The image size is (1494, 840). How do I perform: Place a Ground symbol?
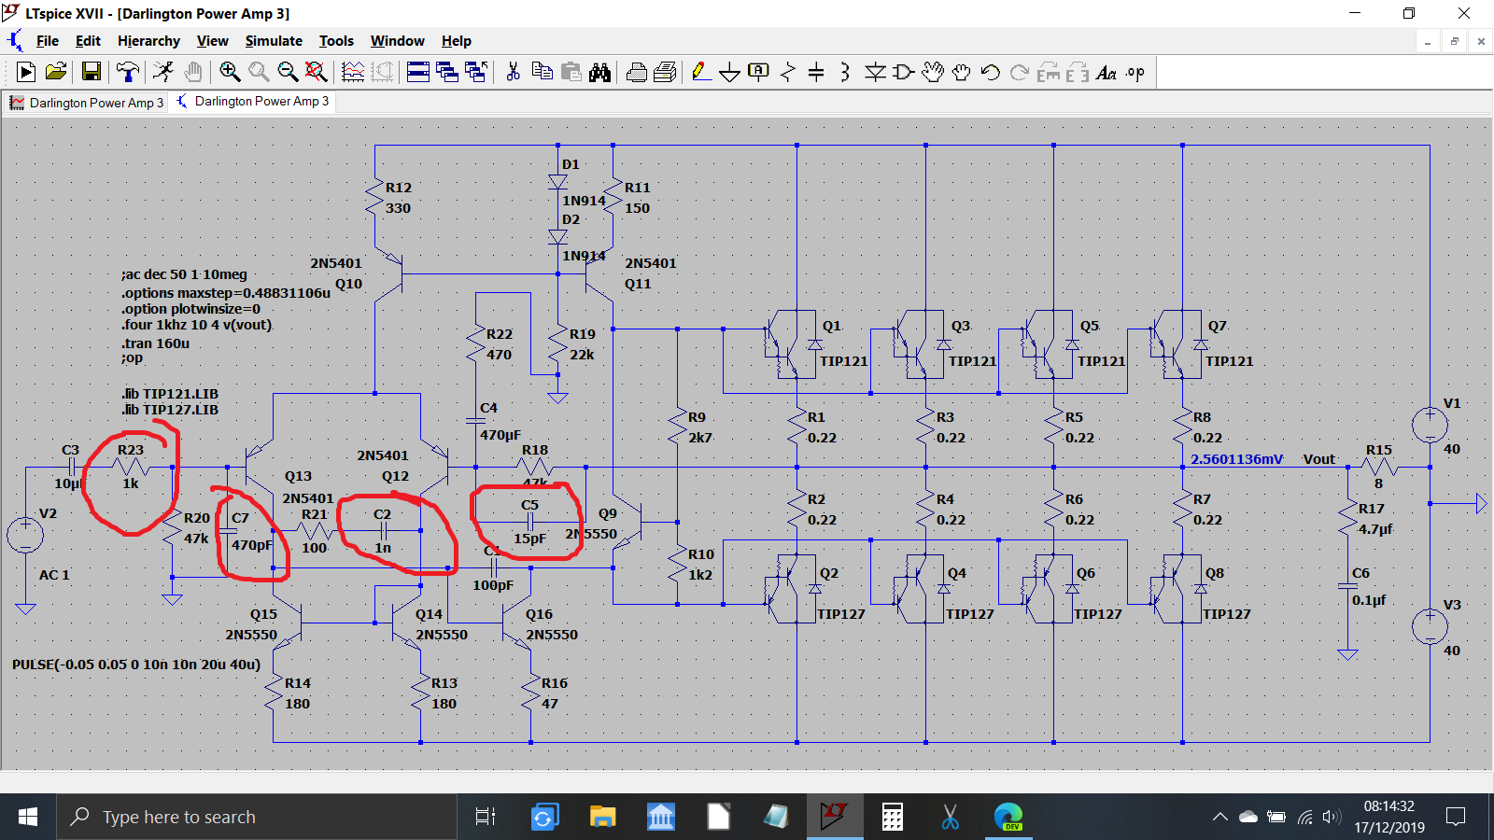(730, 72)
